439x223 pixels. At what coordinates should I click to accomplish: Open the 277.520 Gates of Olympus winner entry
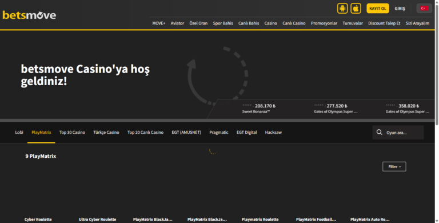coord(336,108)
